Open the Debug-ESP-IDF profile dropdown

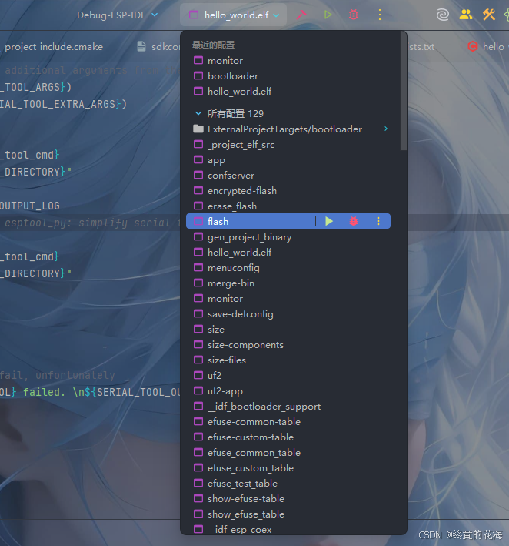(117, 15)
